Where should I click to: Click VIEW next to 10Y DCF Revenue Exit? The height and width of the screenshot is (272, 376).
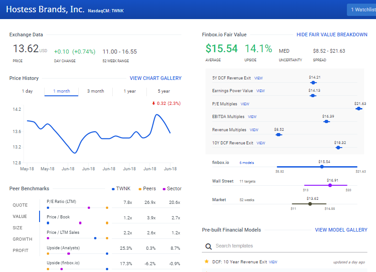point(261,143)
